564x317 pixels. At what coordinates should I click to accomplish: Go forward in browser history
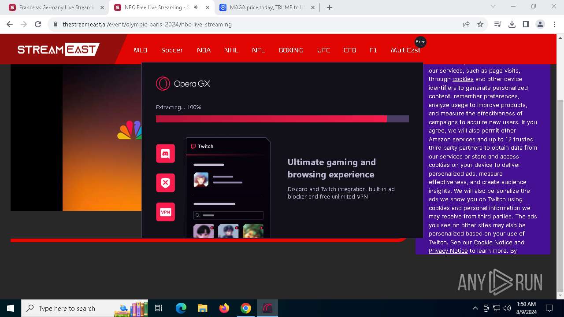point(24,24)
